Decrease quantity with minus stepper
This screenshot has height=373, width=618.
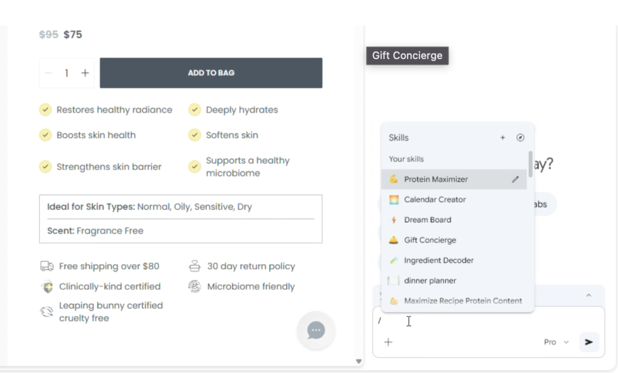49,73
